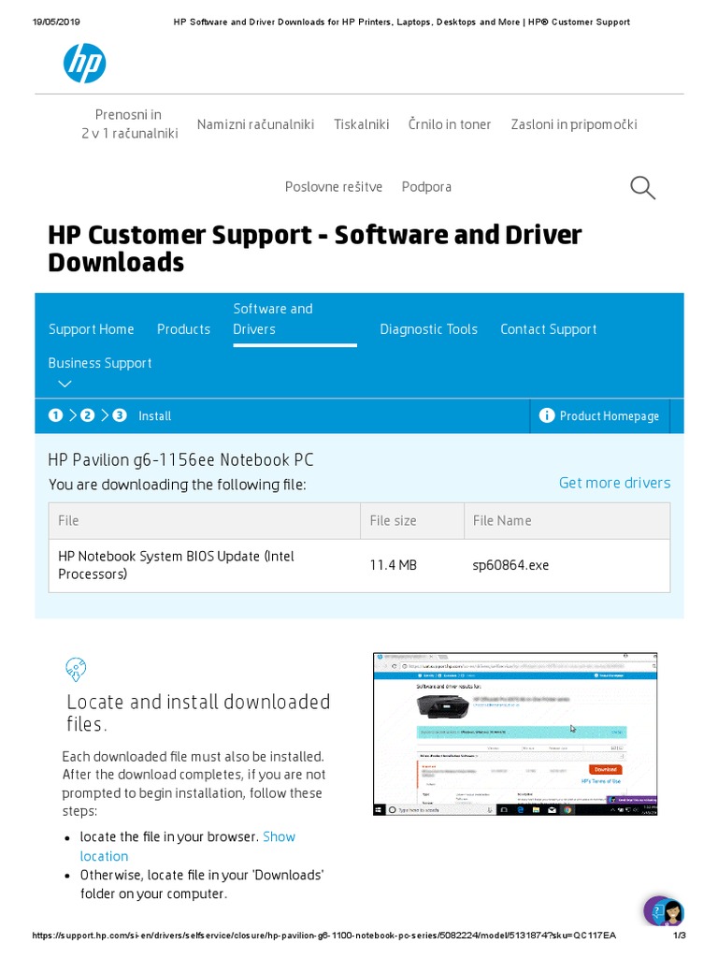Open Poslovne rešitve menu

[x=334, y=186]
